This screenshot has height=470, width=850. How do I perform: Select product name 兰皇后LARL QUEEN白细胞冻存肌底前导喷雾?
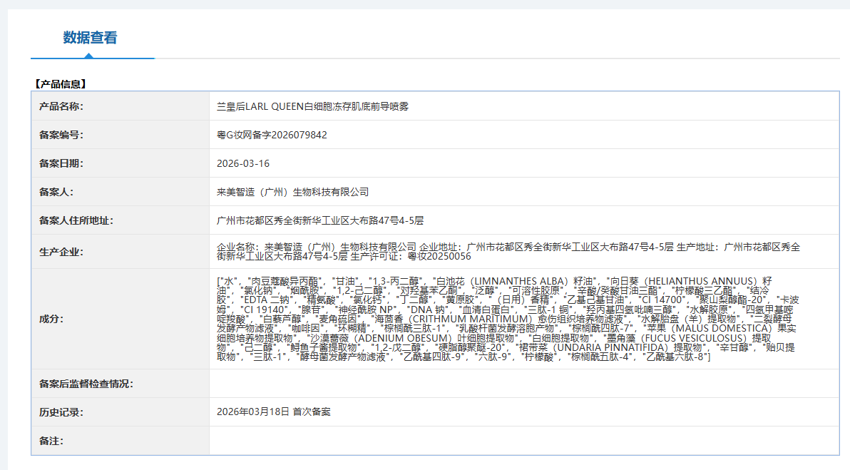(313, 106)
